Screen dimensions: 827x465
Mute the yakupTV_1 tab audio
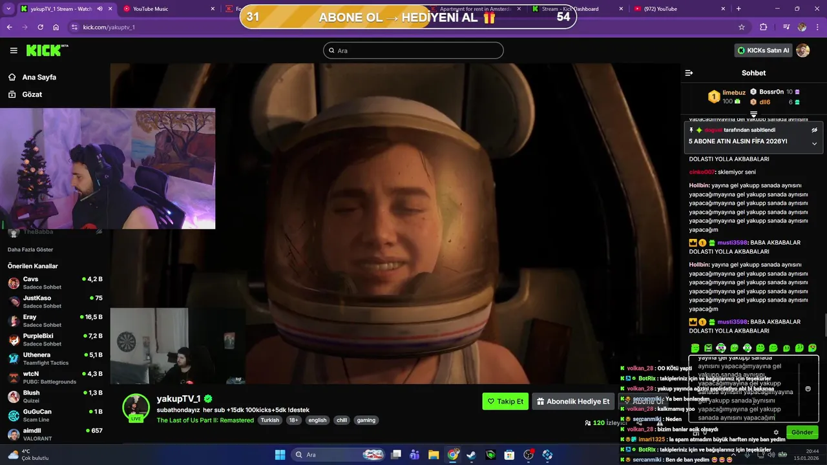99,9
